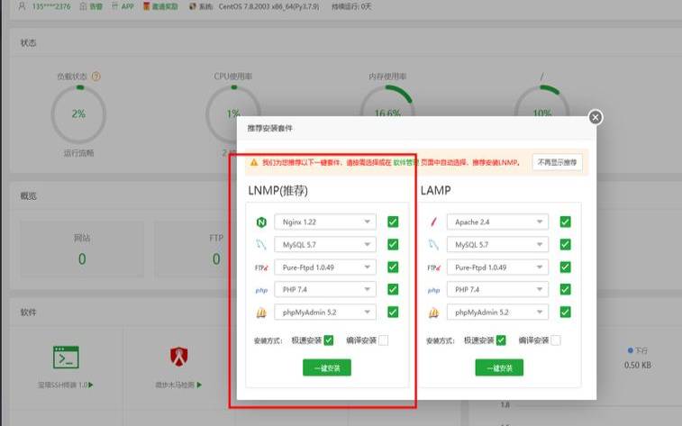Click the MySQL dolphin icon in LAMP

433,244
